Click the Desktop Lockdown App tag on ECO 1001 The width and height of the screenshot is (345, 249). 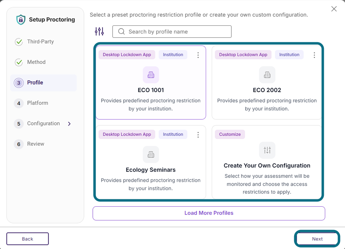(127, 55)
